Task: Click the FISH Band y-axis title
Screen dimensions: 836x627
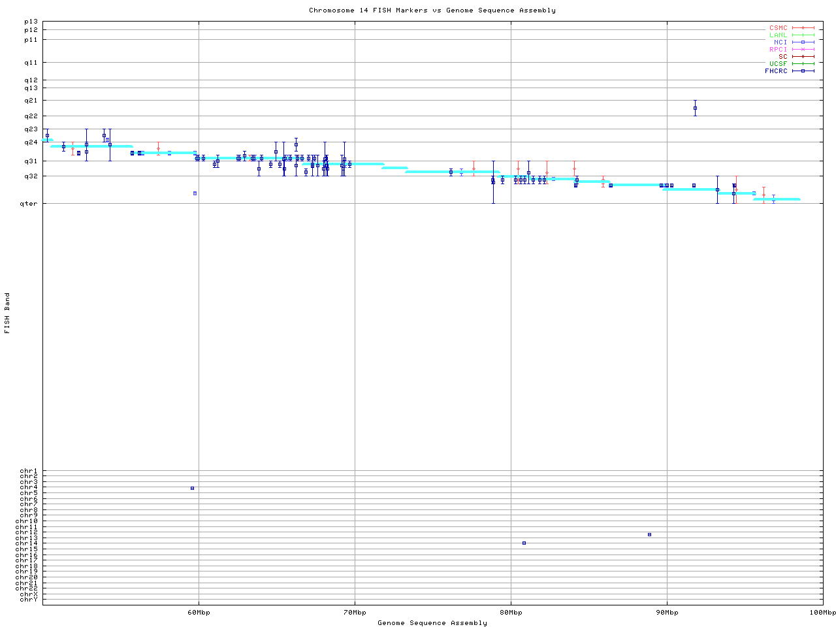Action: [x=8, y=313]
